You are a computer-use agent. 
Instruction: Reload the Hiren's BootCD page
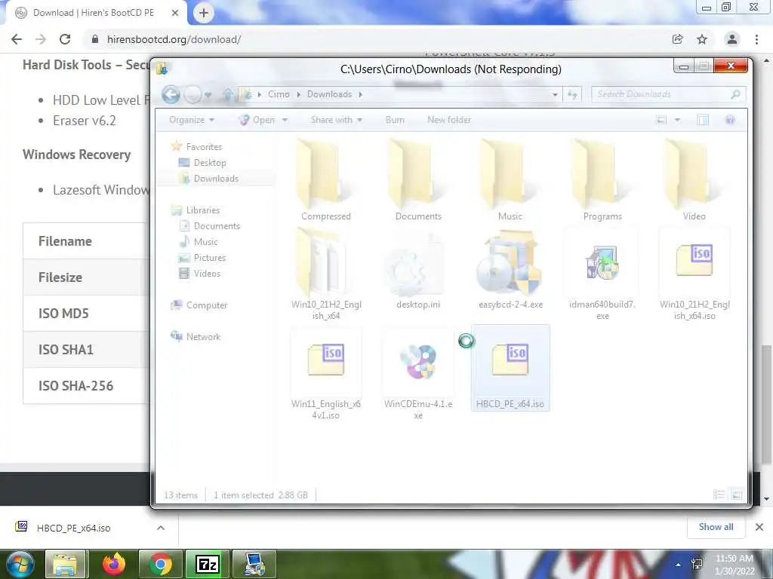coord(65,39)
